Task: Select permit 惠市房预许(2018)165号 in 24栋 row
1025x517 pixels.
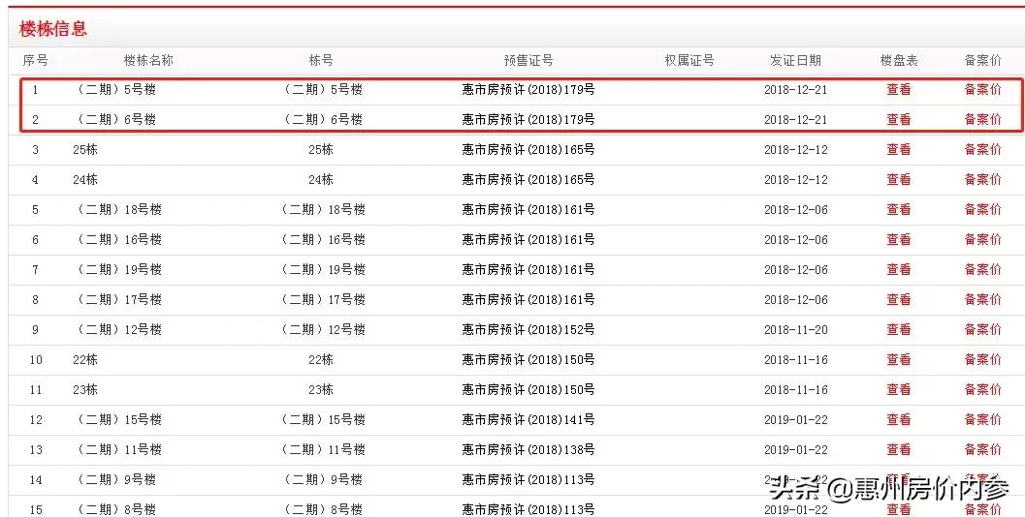Action: [529, 179]
